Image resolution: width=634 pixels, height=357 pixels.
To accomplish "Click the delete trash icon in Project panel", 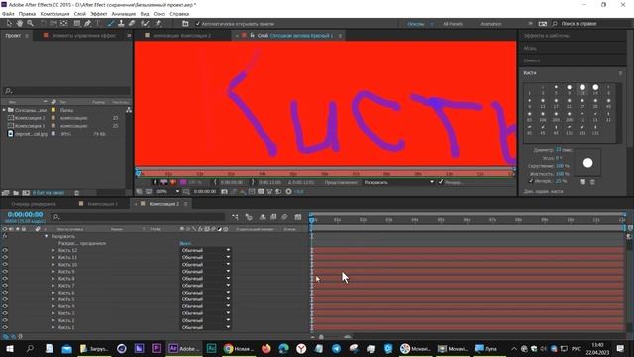I will coord(77,193).
